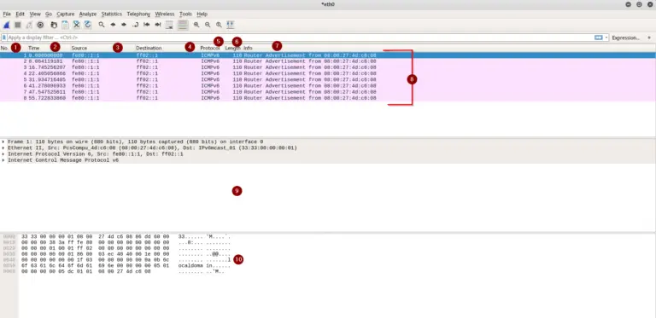Save the capture file
The height and width of the screenshot is (318, 656).
tap(65, 25)
